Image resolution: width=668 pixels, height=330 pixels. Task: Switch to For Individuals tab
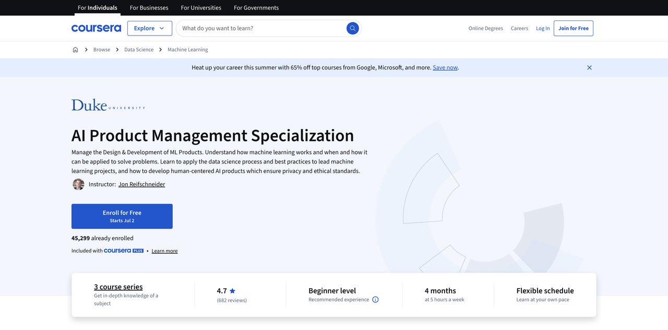98,8
